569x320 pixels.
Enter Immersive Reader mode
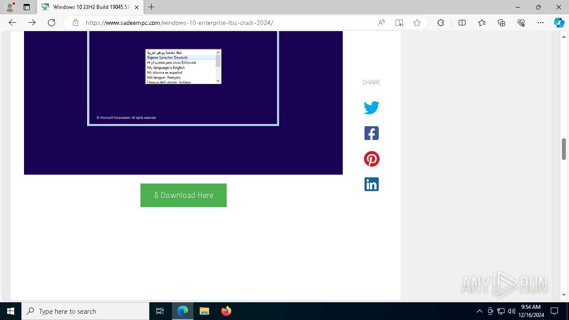click(399, 23)
